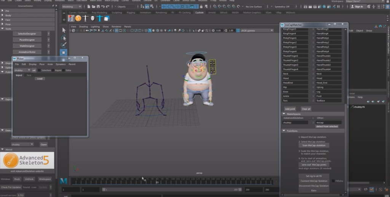
Task: Activate the Move tool in toolbox
Action: click(x=64, y=52)
